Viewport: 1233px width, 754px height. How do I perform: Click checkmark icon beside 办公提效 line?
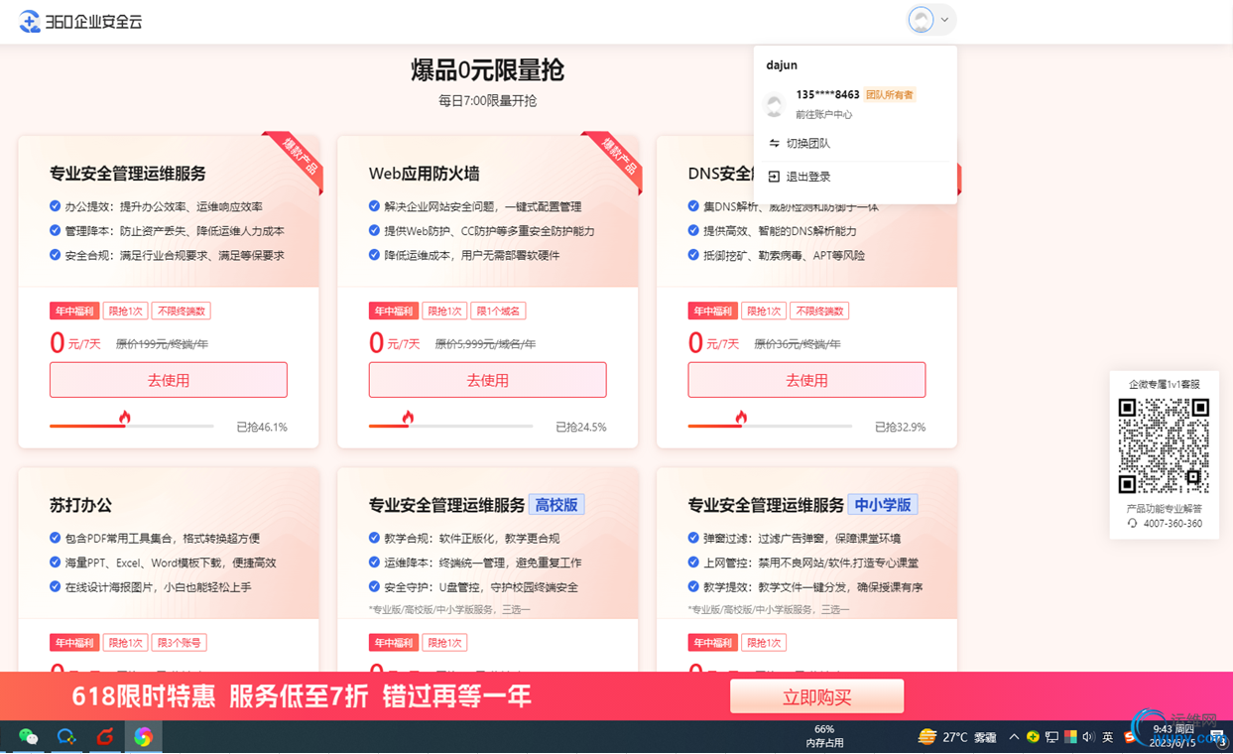coord(56,206)
